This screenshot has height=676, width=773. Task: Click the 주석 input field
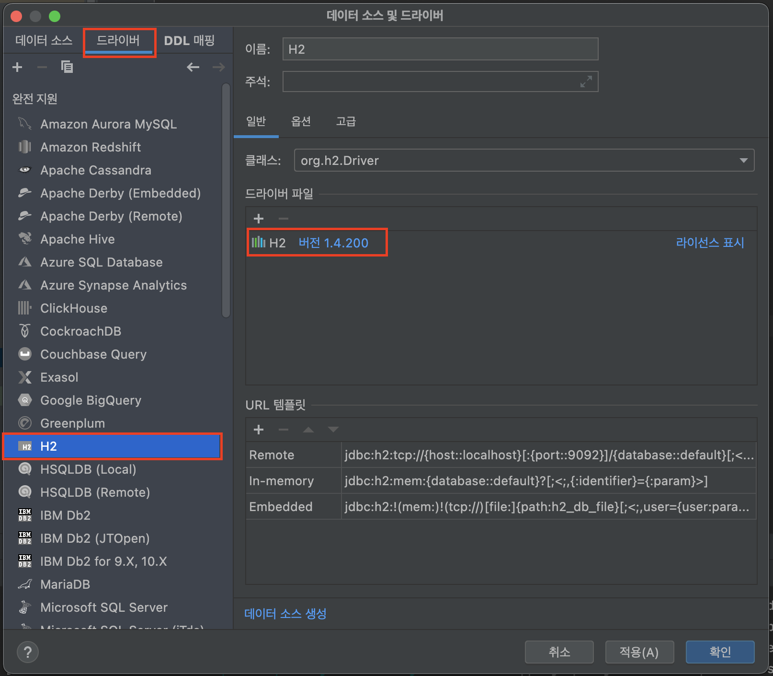click(x=440, y=82)
